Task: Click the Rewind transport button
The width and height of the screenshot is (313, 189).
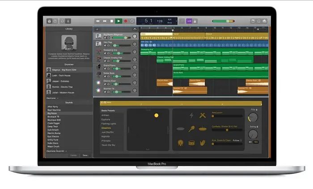Action: (97, 21)
